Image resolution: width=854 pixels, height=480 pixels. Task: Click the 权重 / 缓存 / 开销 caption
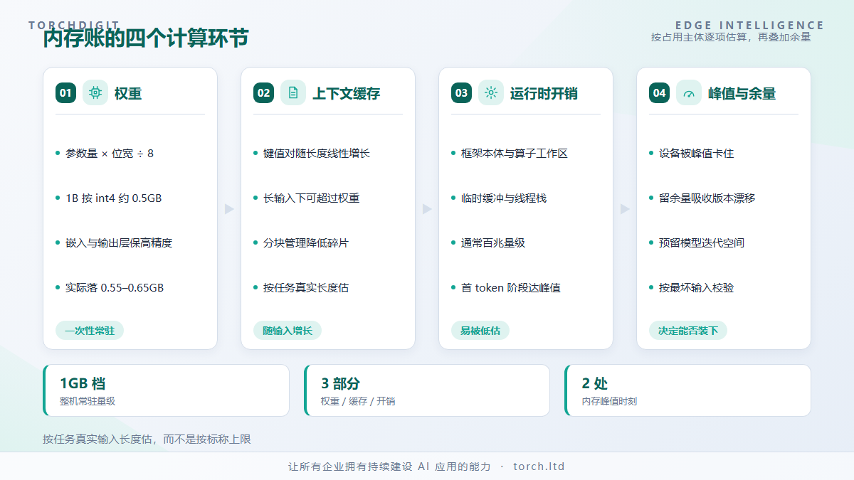coord(358,402)
